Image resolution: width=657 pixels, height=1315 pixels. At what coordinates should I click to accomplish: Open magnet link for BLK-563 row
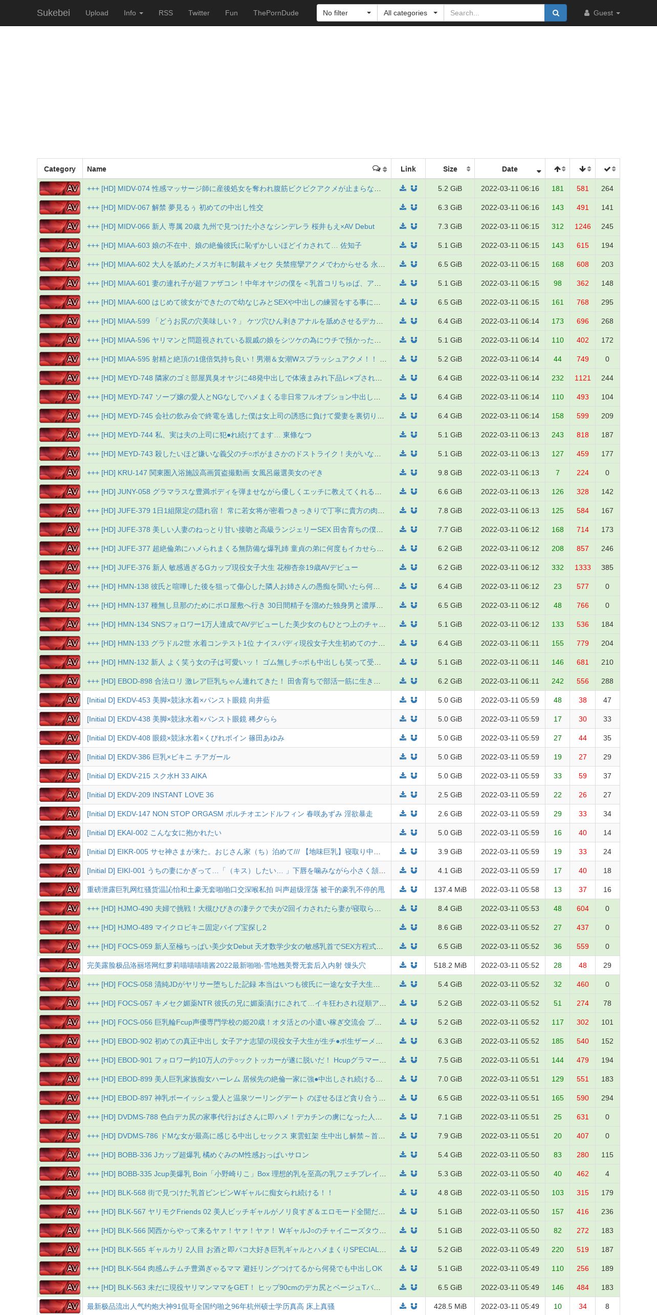pyautogui.click(x=414, y=1287)
